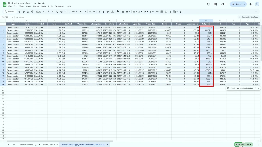Toggle italic formatting

(x=103, y=12)
